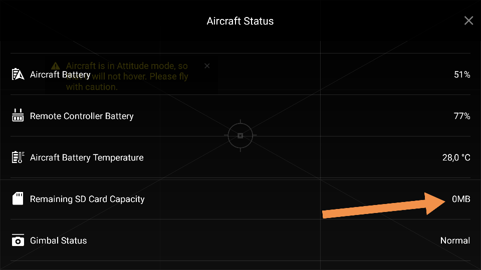Tap the Normal gimbal status value
This screenshot has height=270, width=481.
pos(455,240)
